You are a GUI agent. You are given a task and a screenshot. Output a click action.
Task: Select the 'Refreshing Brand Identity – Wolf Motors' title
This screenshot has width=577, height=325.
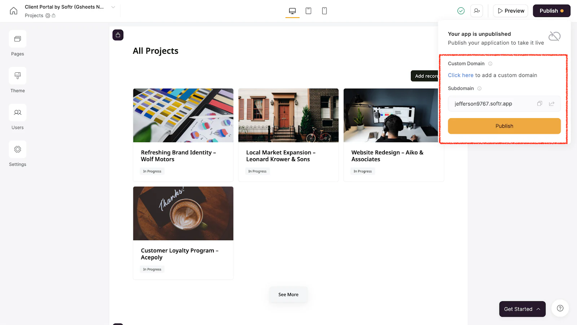pyautogui.click(x=179, y=156)
